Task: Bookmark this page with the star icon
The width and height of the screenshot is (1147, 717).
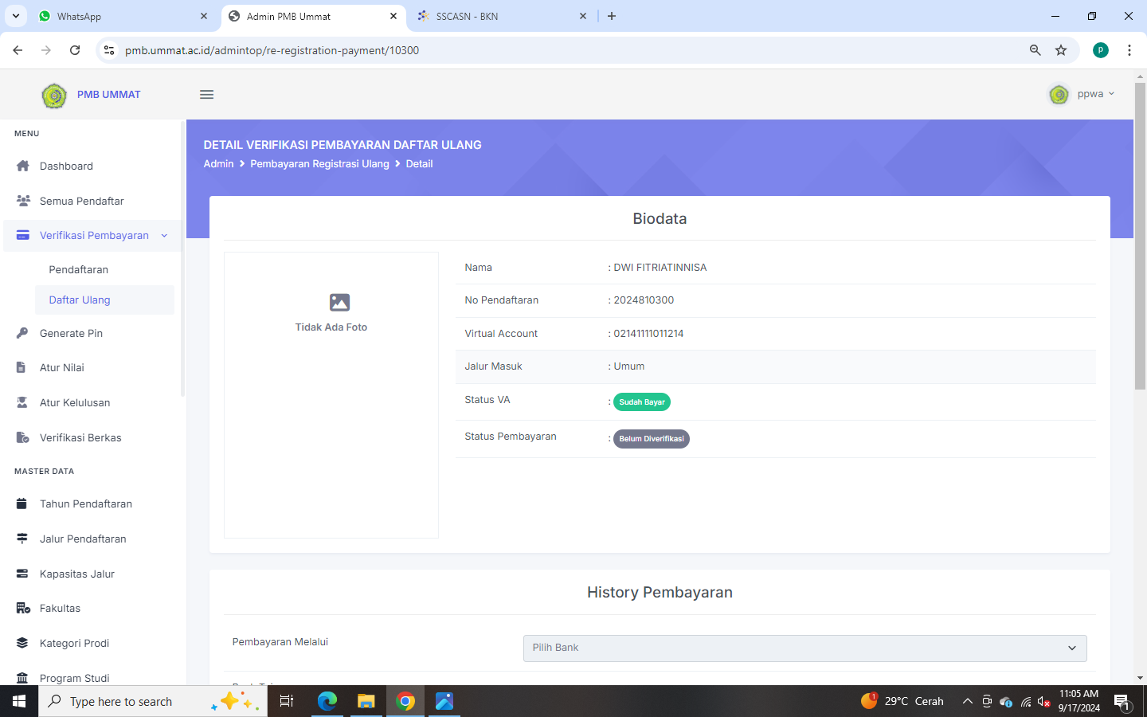Action: (x=1061, y=50)
